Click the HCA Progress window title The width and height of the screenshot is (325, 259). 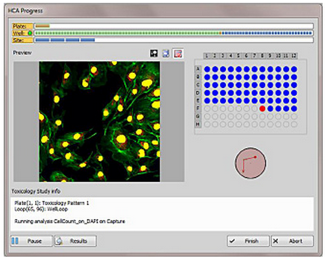click(25, 11)
